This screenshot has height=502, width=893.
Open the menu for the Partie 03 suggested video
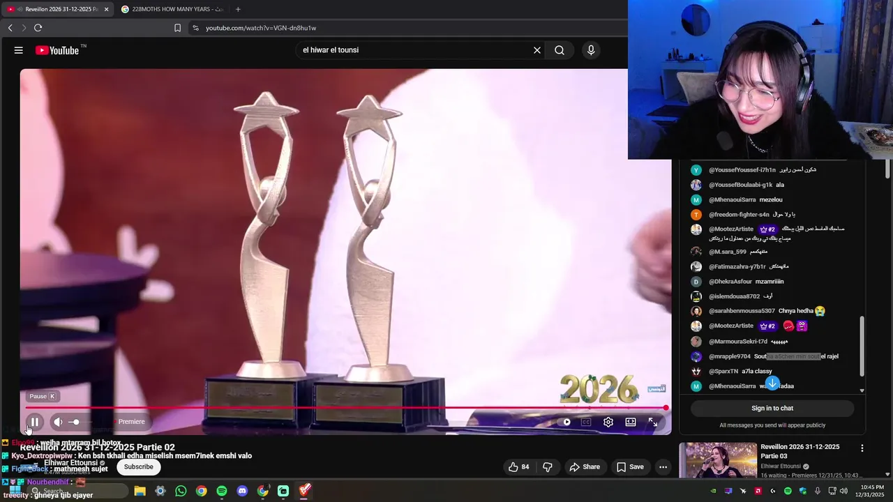[x=862, y=448]
